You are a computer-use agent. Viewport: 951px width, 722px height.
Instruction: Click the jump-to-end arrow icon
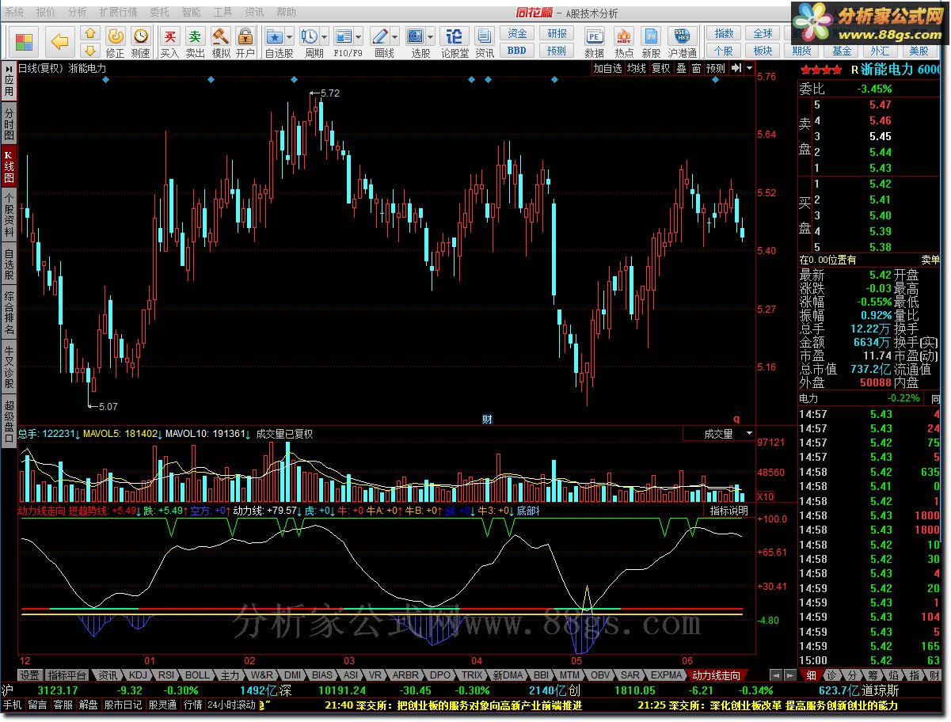click(x=736, y=68)
